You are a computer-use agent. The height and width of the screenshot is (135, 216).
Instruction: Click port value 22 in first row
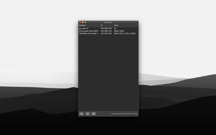115,28
